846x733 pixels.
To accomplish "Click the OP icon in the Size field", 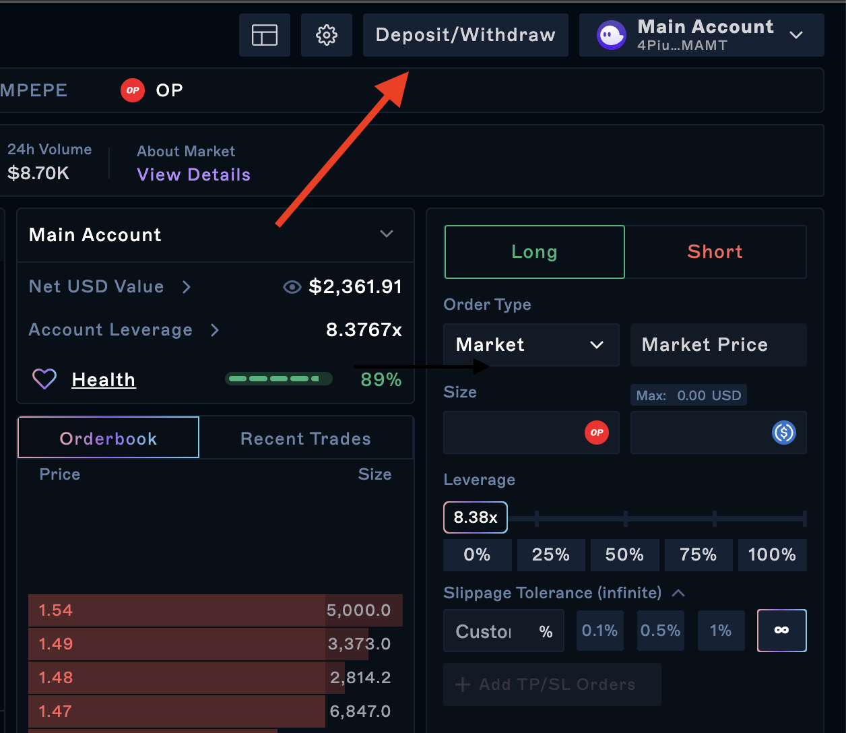I will coord(596,433).
